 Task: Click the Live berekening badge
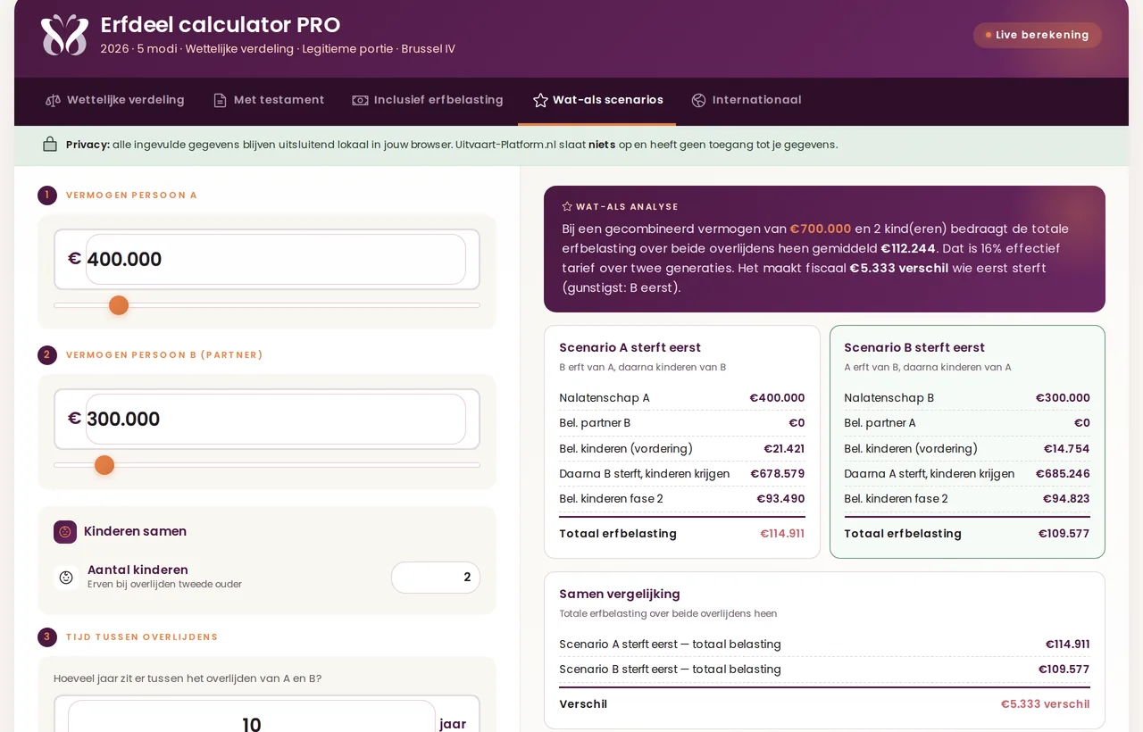point(1038,35)
